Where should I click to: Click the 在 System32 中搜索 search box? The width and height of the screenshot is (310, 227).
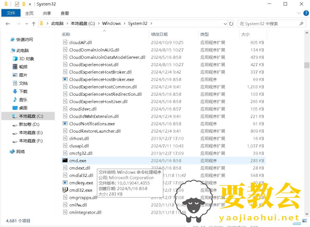click(x=268, y=24)
